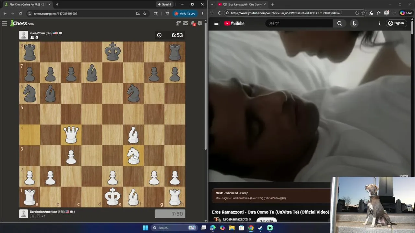This screenshot has height=233, width=415.
Task: Go back in the Chrome window
Action: click(x=5, y=14)
